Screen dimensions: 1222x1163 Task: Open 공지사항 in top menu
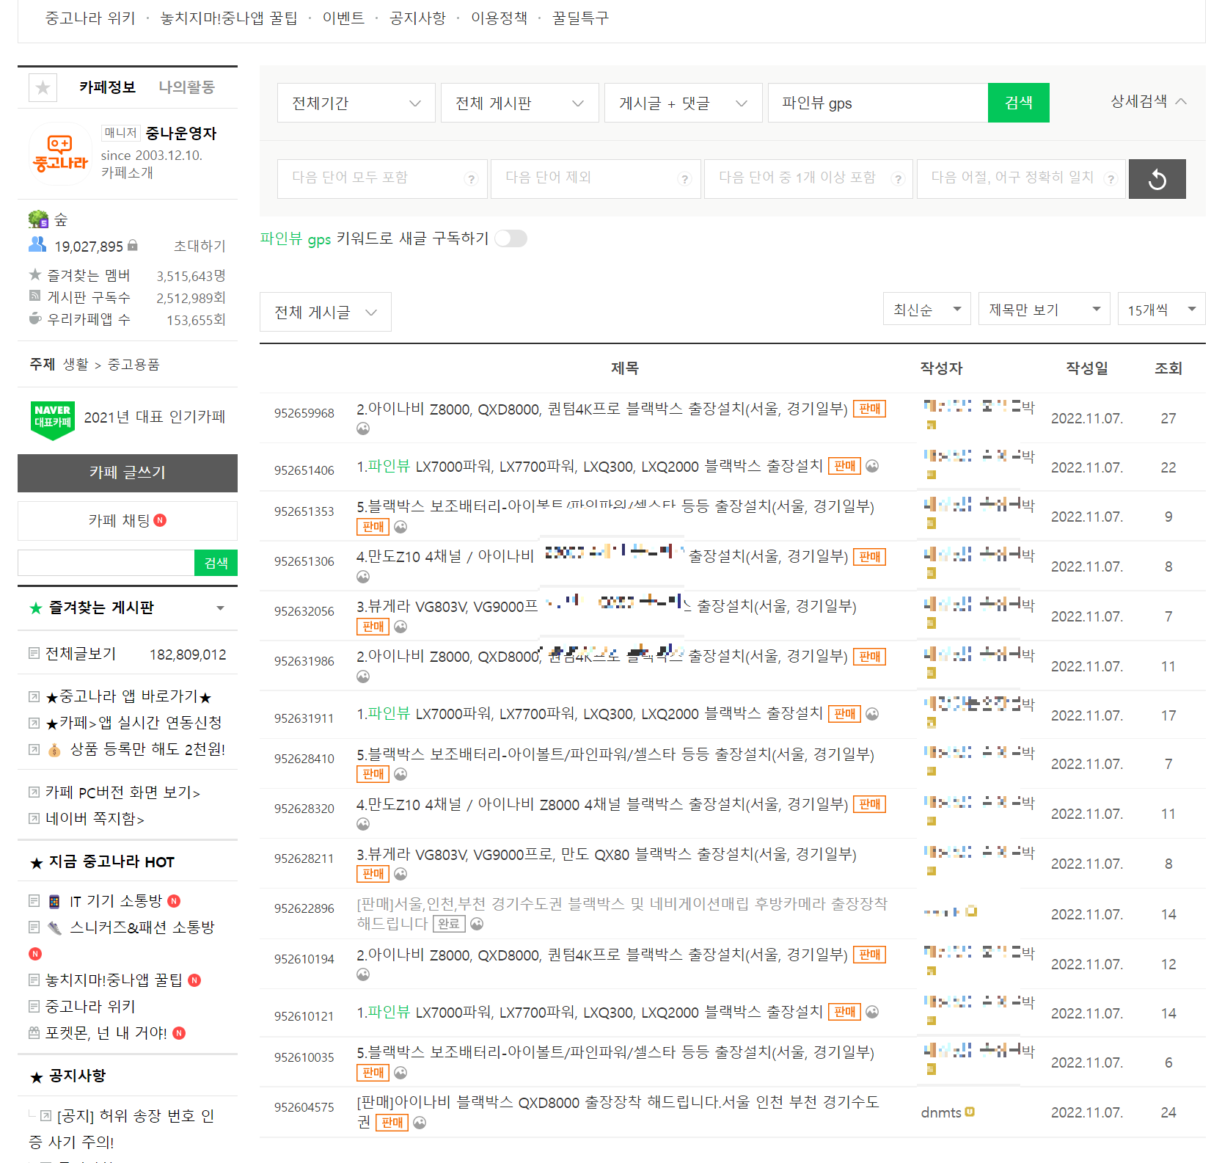point(417,18)
